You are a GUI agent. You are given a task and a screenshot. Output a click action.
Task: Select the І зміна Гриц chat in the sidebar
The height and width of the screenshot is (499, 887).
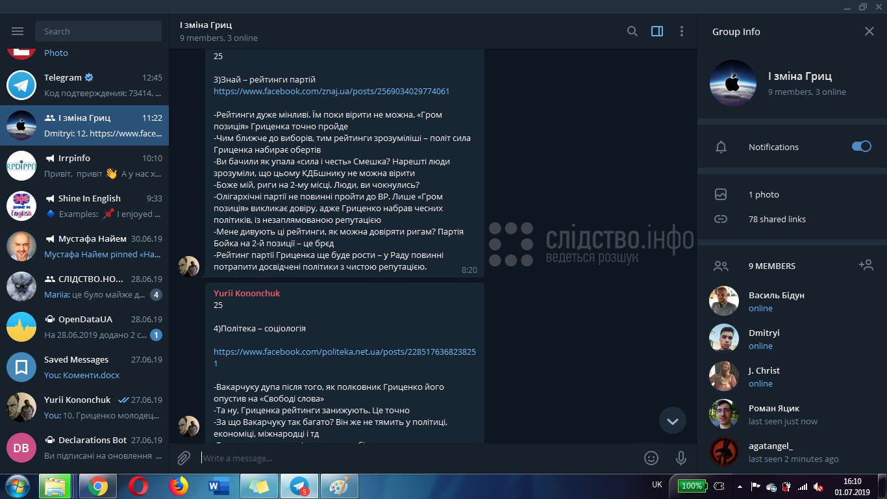84,125
